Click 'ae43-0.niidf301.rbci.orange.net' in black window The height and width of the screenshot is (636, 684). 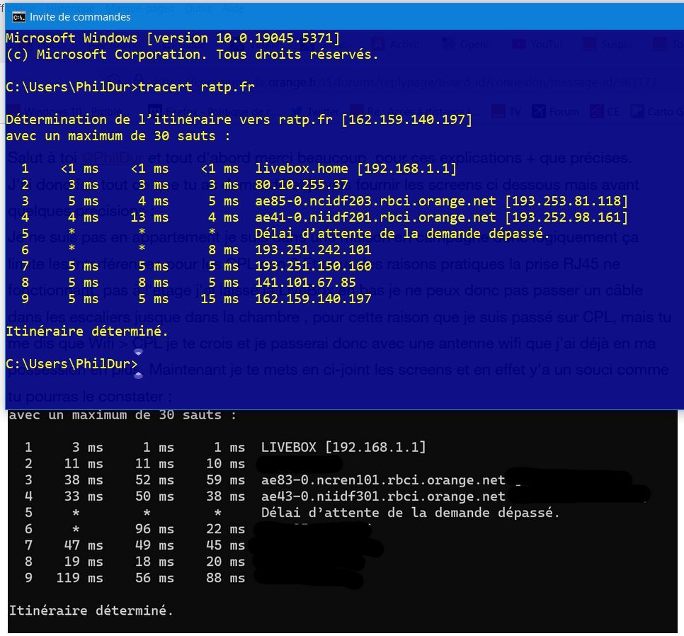pos(383,496)
